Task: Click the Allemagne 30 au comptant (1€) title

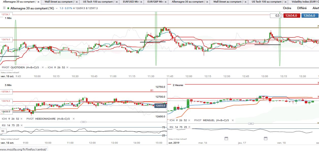Action: [33, 8]
